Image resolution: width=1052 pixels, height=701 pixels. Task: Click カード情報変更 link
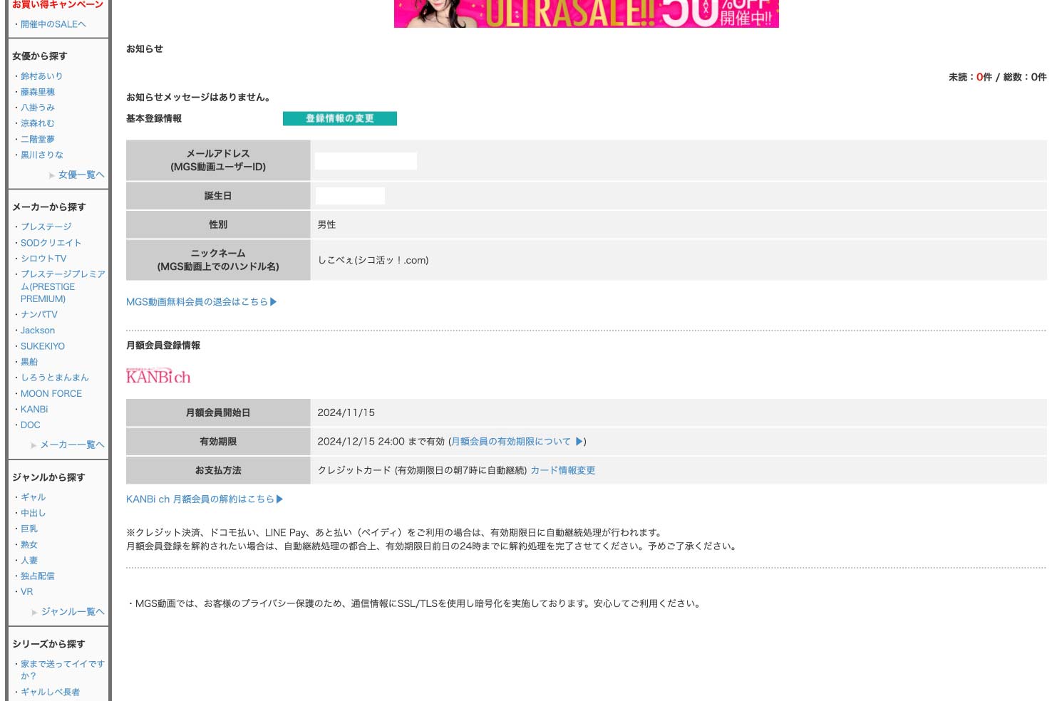coord(563,470)
